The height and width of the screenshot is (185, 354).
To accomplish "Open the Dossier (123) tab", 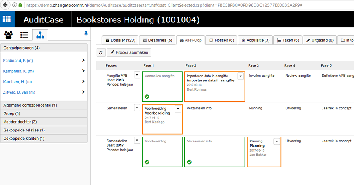I will point(120,40).
